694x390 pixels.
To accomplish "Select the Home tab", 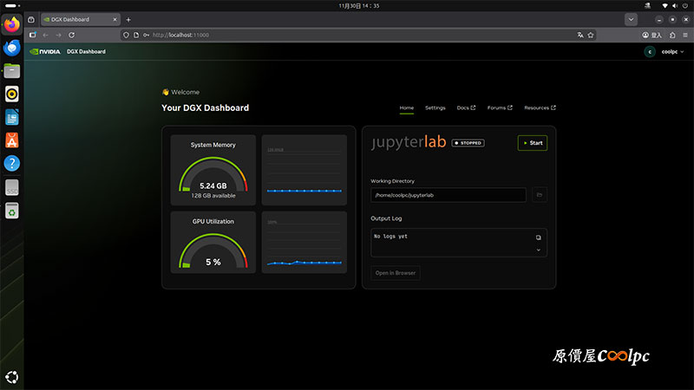I will click(x=406, y=107).
